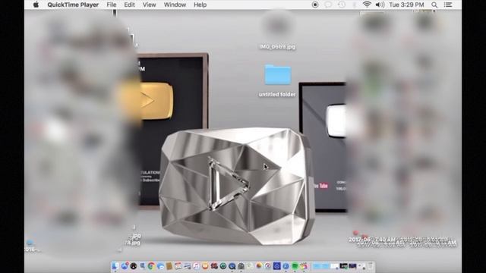Open the Window menu
Screen dimensions: 486x273
coord(175,5)
